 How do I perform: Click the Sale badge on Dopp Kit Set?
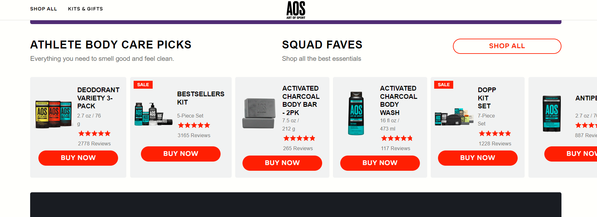pos(444,85)
